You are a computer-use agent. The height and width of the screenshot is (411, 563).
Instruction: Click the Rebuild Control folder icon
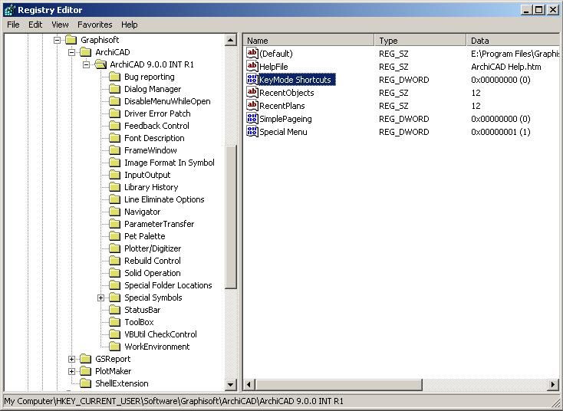click(114, 261)
